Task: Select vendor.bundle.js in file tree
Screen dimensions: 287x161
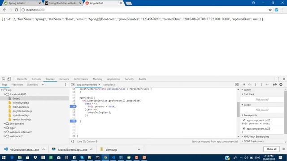Action: click(22, 119)
